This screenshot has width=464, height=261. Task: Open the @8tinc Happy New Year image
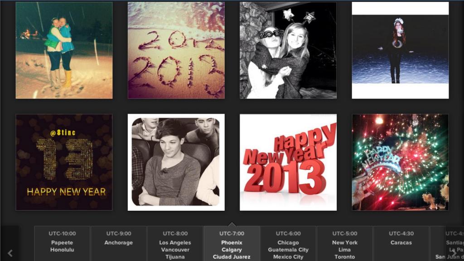coord(64,162)
